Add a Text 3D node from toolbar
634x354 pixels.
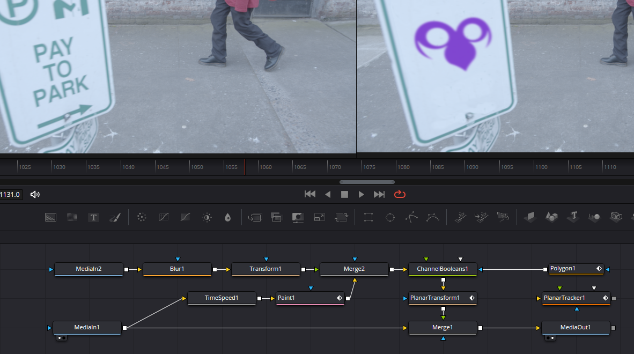[573, 217]
